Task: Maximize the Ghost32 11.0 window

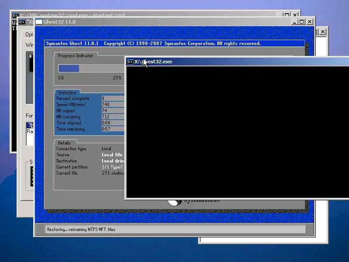Action: click(302, 22)
